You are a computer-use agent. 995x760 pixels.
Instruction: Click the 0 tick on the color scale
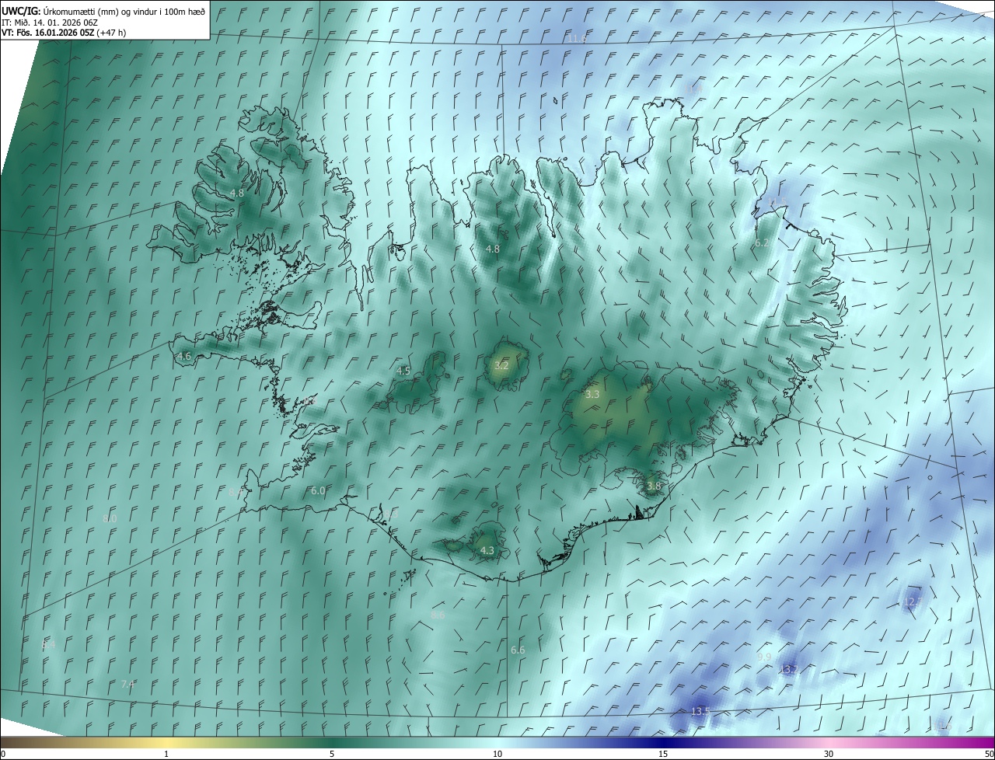coord(3,754)
